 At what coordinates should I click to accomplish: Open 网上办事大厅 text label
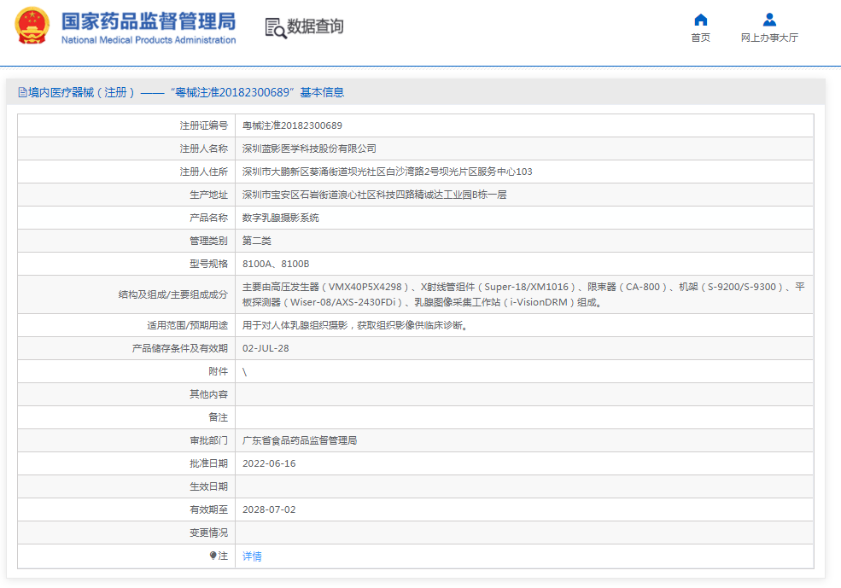tap(769, 38)
